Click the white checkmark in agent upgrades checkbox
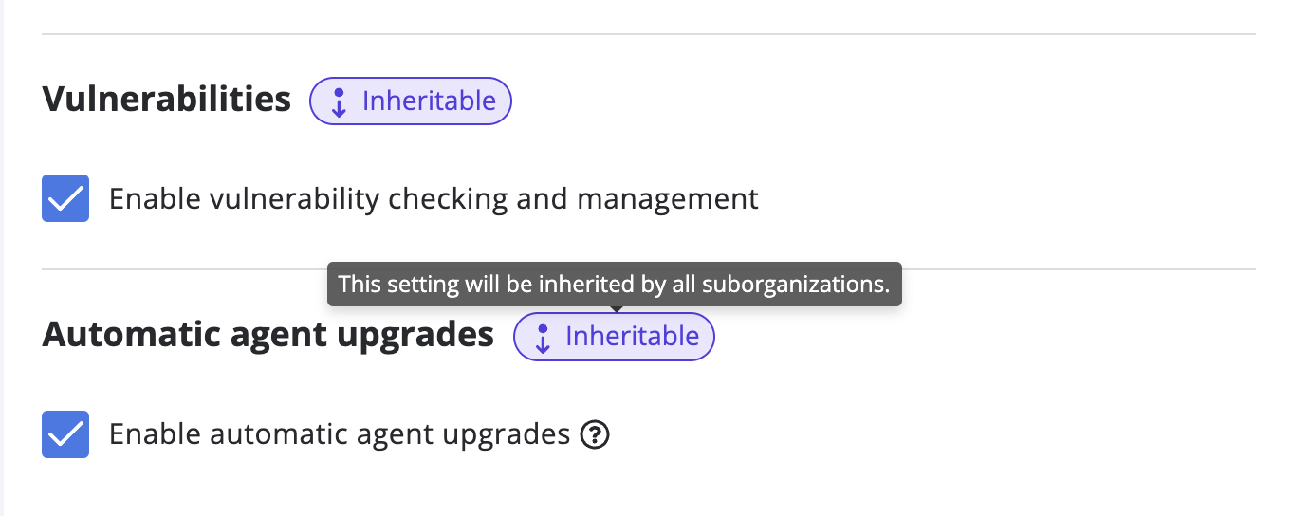 pos(65,435)
